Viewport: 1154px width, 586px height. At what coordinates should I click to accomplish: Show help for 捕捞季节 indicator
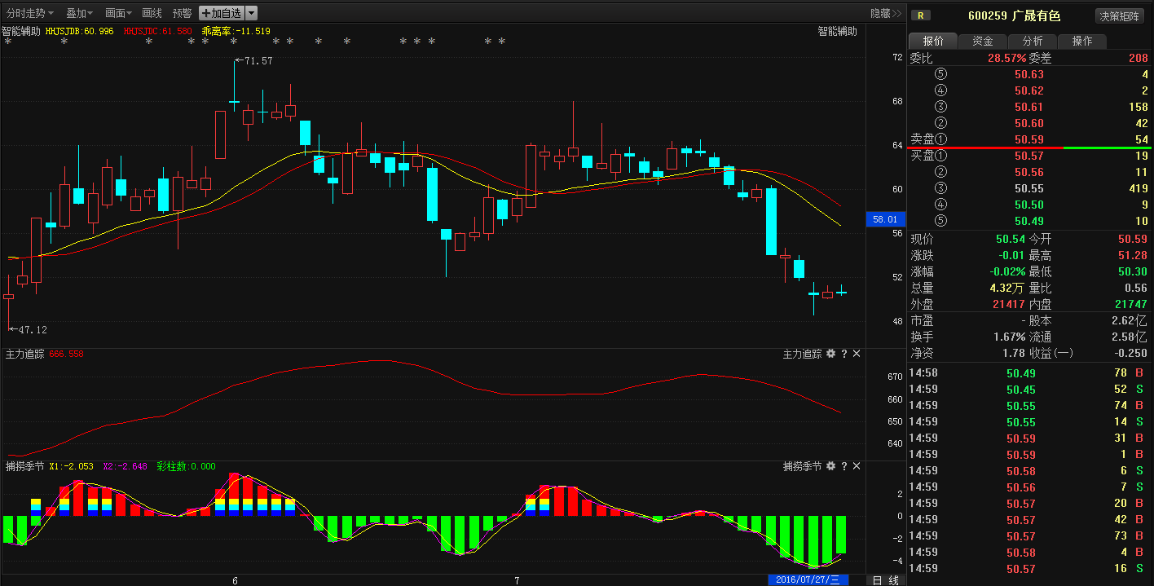[844, 466]
